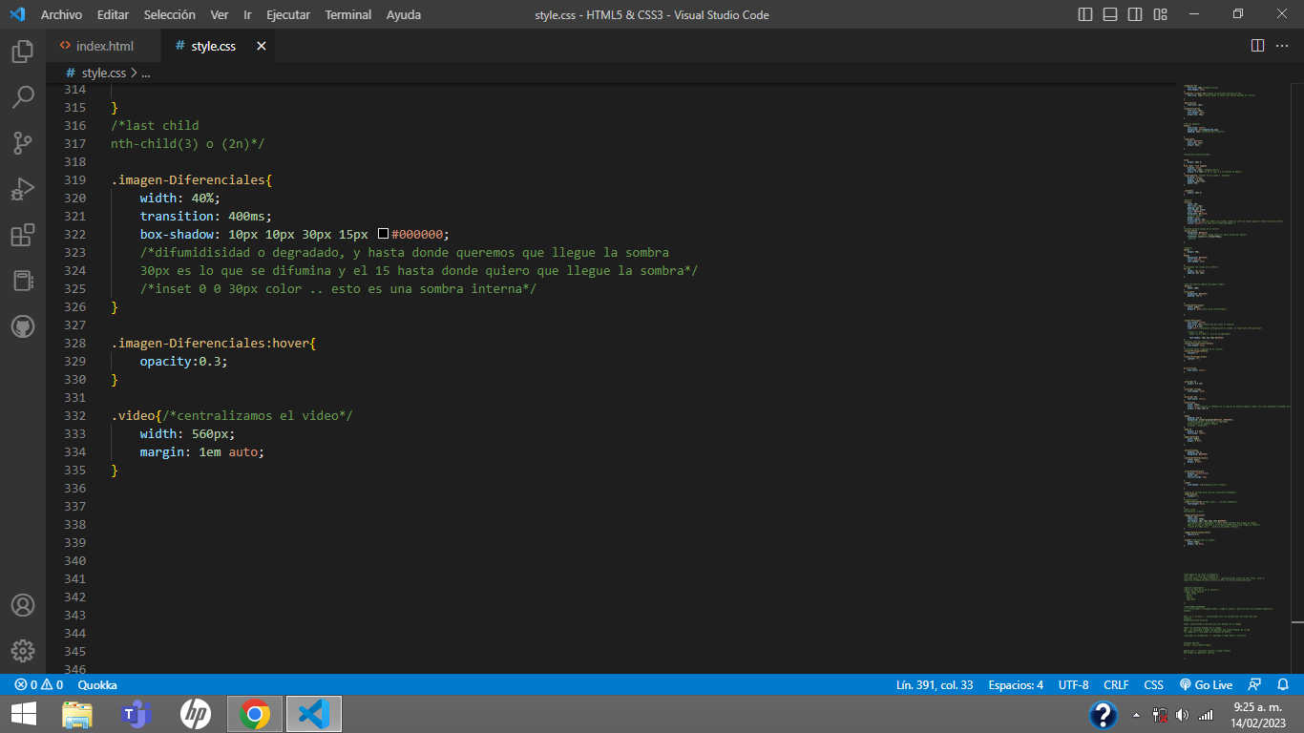
Task: Click the feedback icon in status bar
Action: pyautogui.click(x=1254, y=684)
